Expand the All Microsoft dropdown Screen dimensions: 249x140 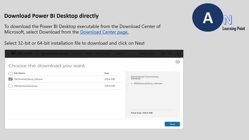coord(147,54)
